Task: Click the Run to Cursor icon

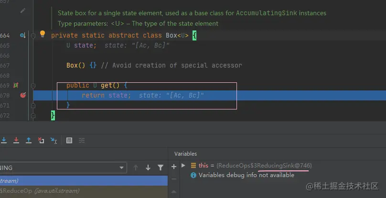Action: coord(54,140)
